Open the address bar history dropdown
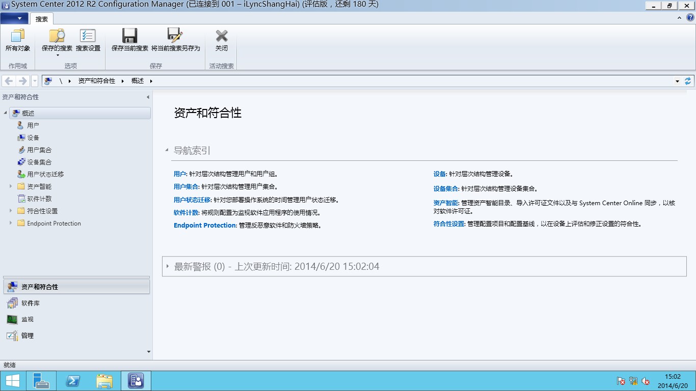This screenshot has width=696, height=391. click(x=677, y=81)
